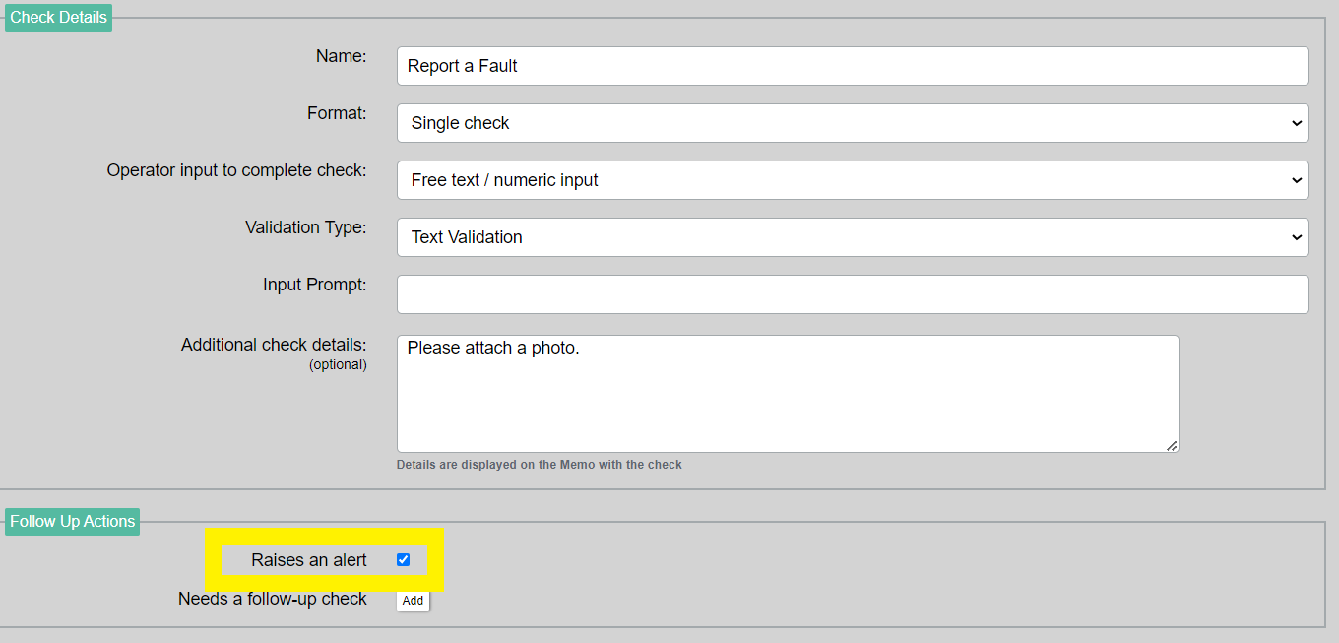Click the Add button for follow-up check

[413, 600]
